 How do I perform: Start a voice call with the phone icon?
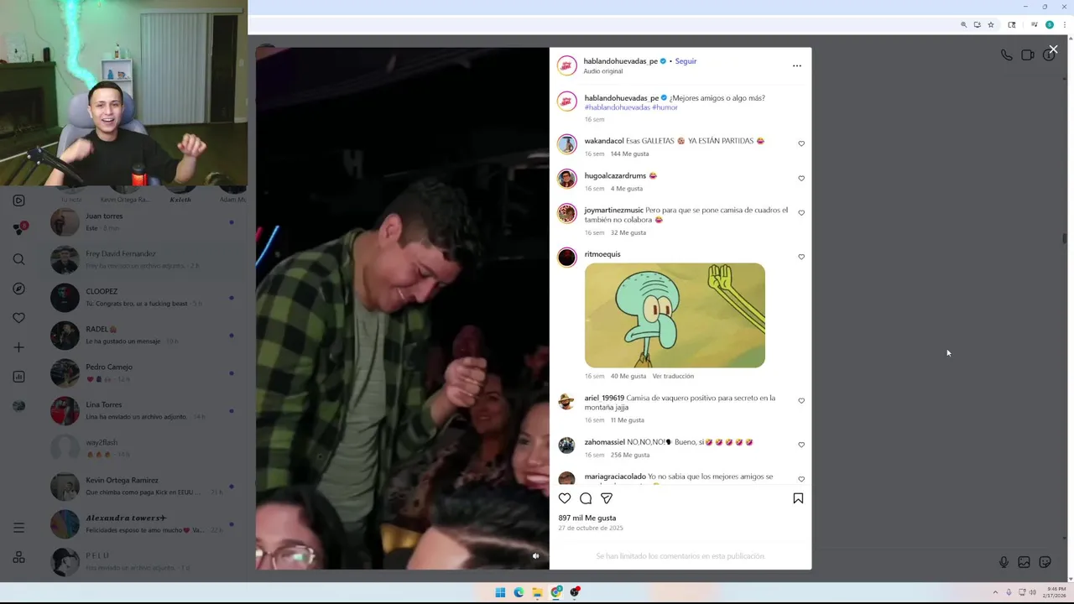[1007, 55]
